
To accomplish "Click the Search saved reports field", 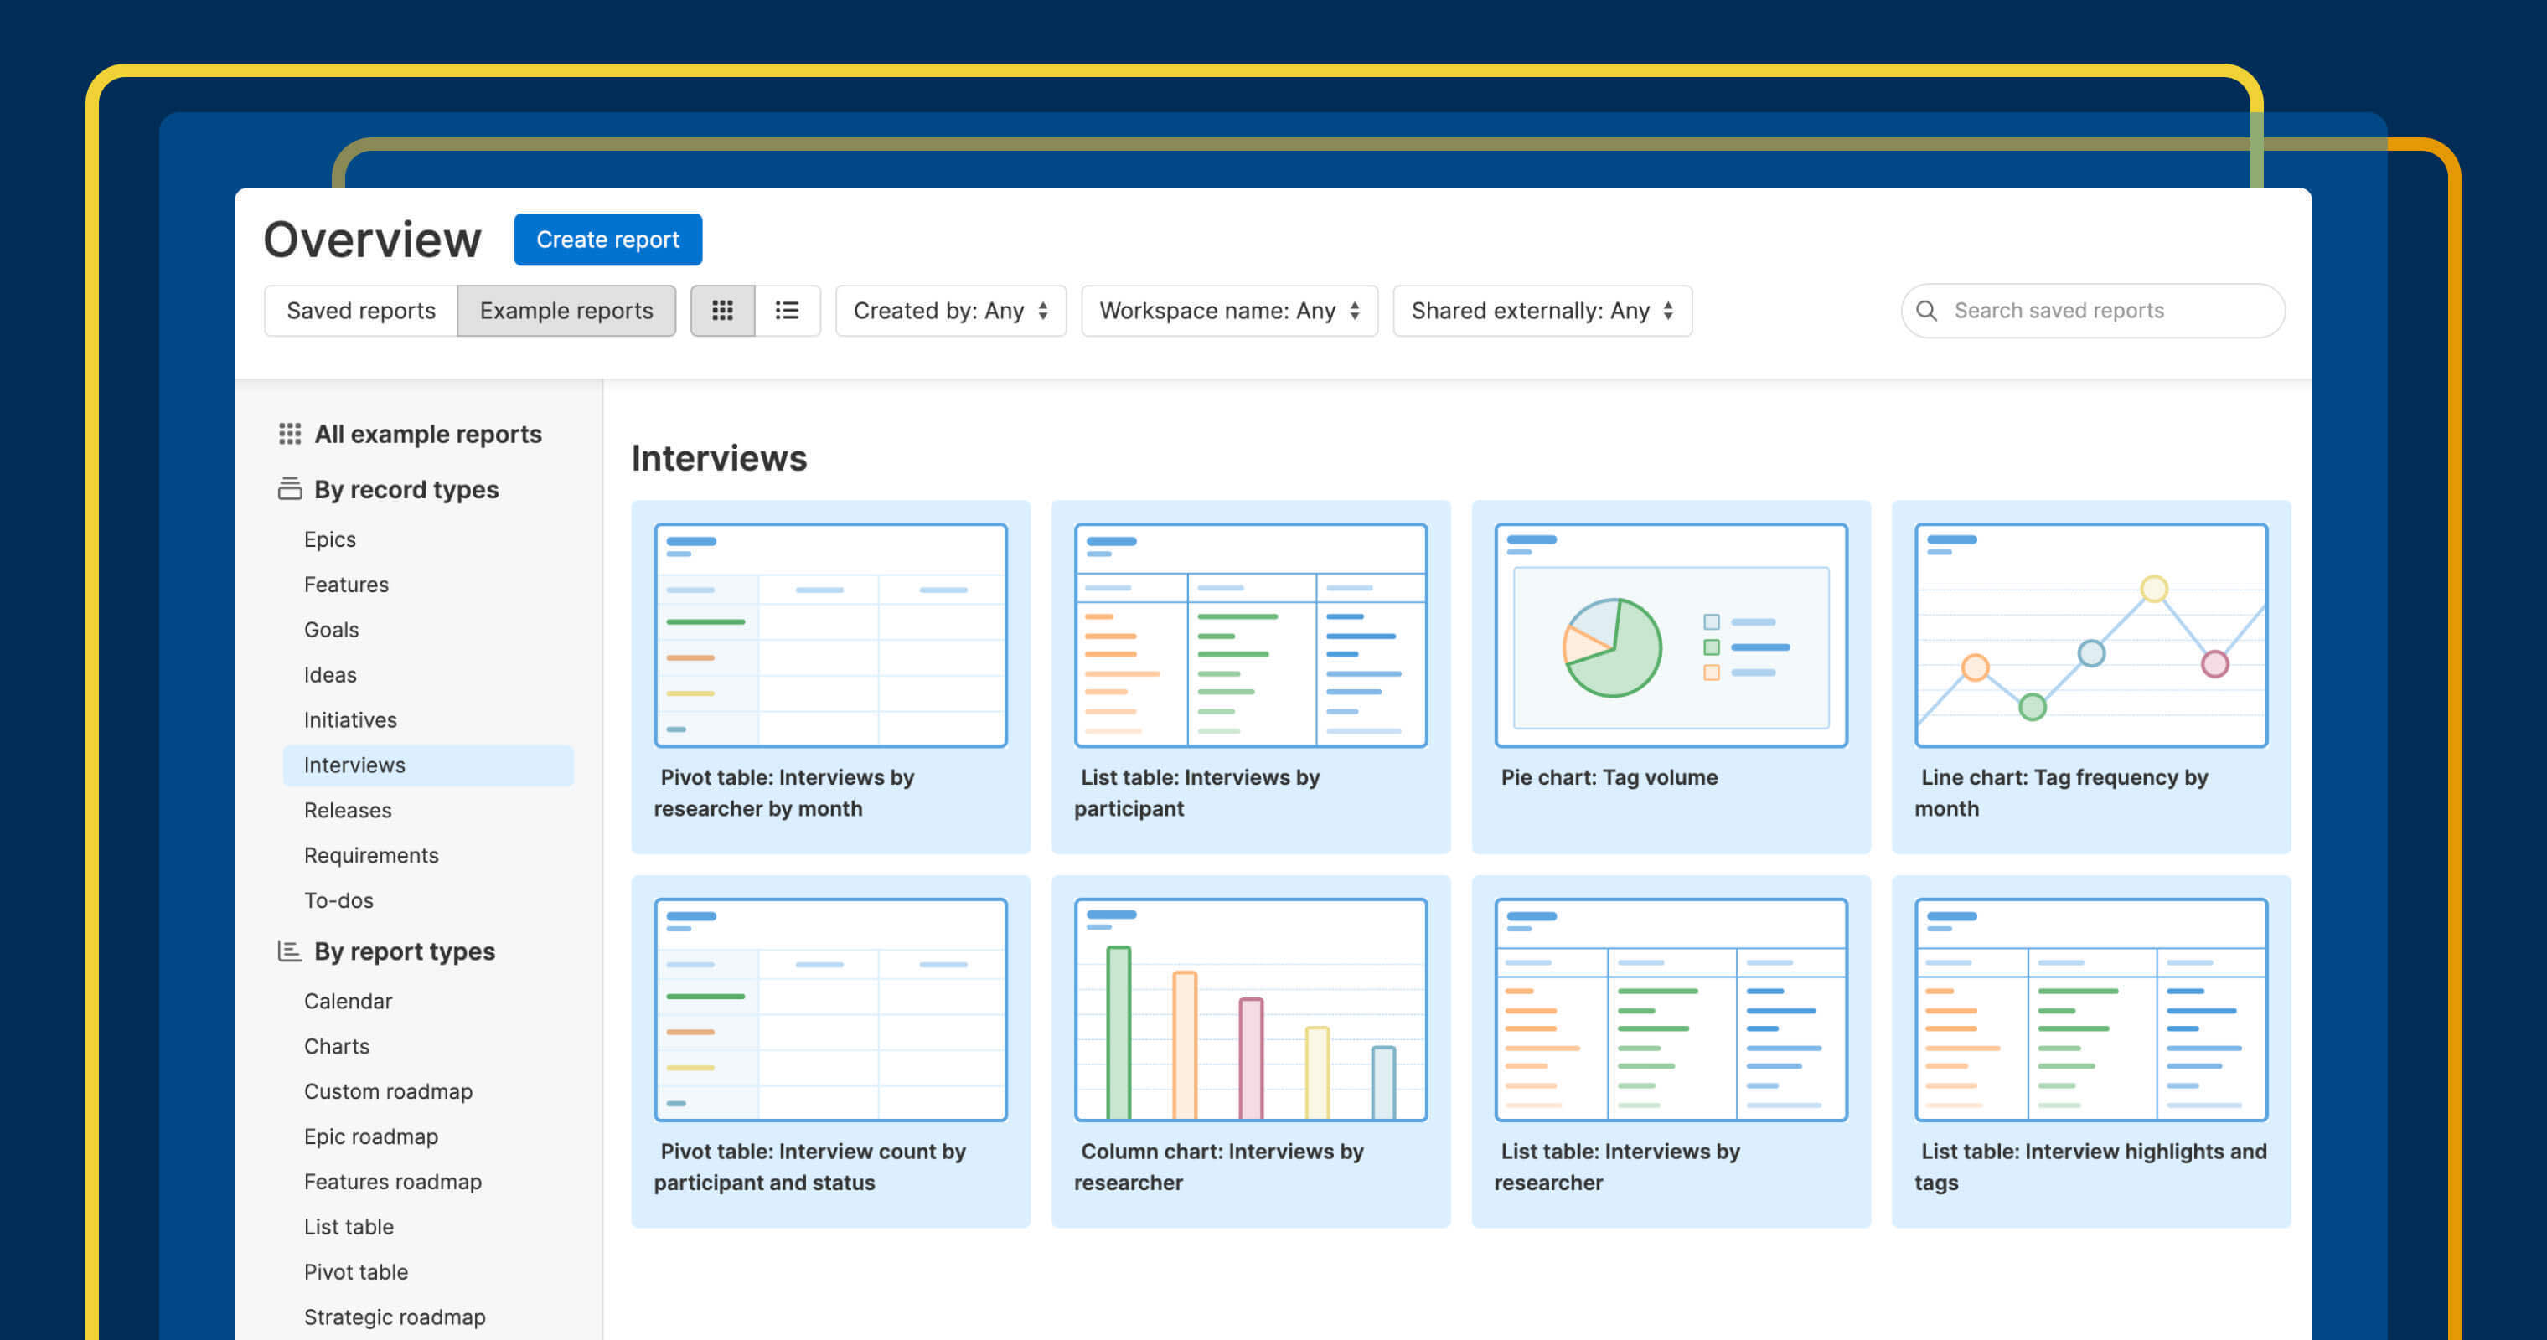I will tap(2092, 311).
